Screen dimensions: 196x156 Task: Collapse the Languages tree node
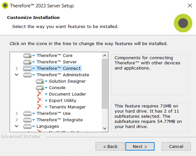click(x=16, y=126)
